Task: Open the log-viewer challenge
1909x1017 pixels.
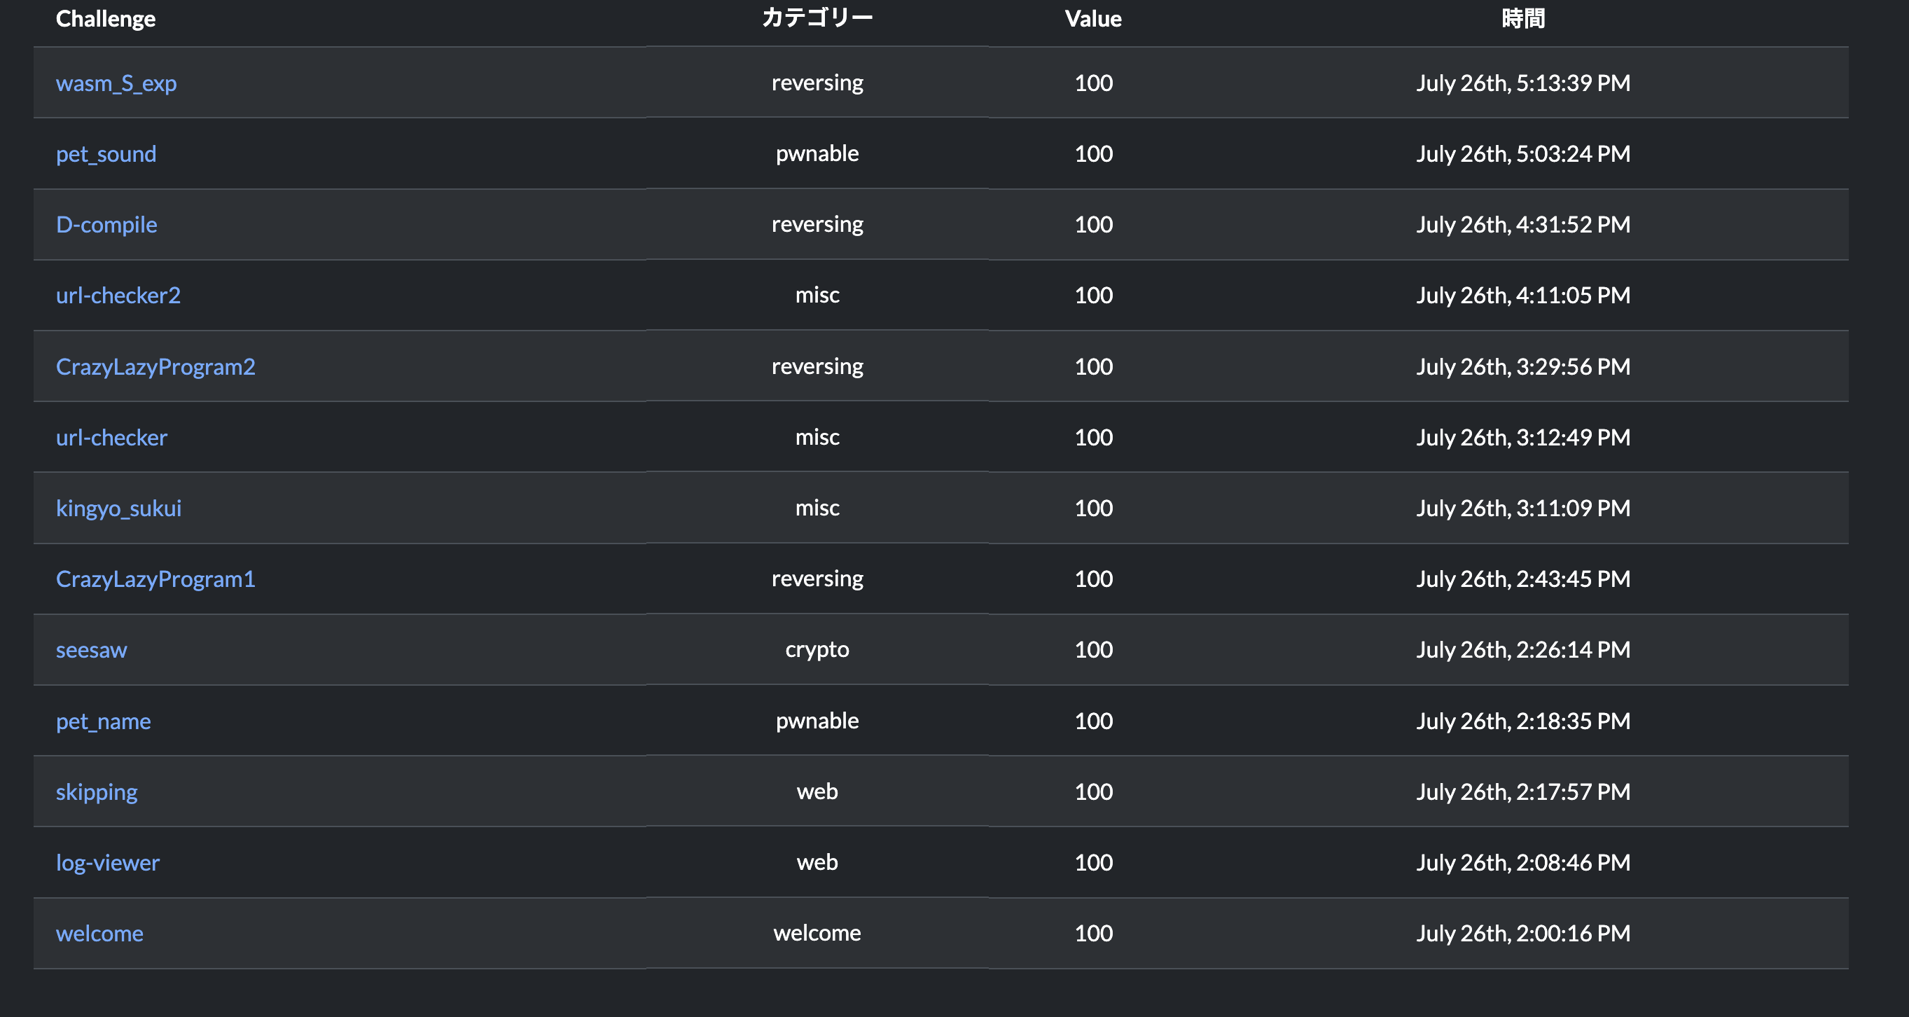Action: (x=107, y=862)
